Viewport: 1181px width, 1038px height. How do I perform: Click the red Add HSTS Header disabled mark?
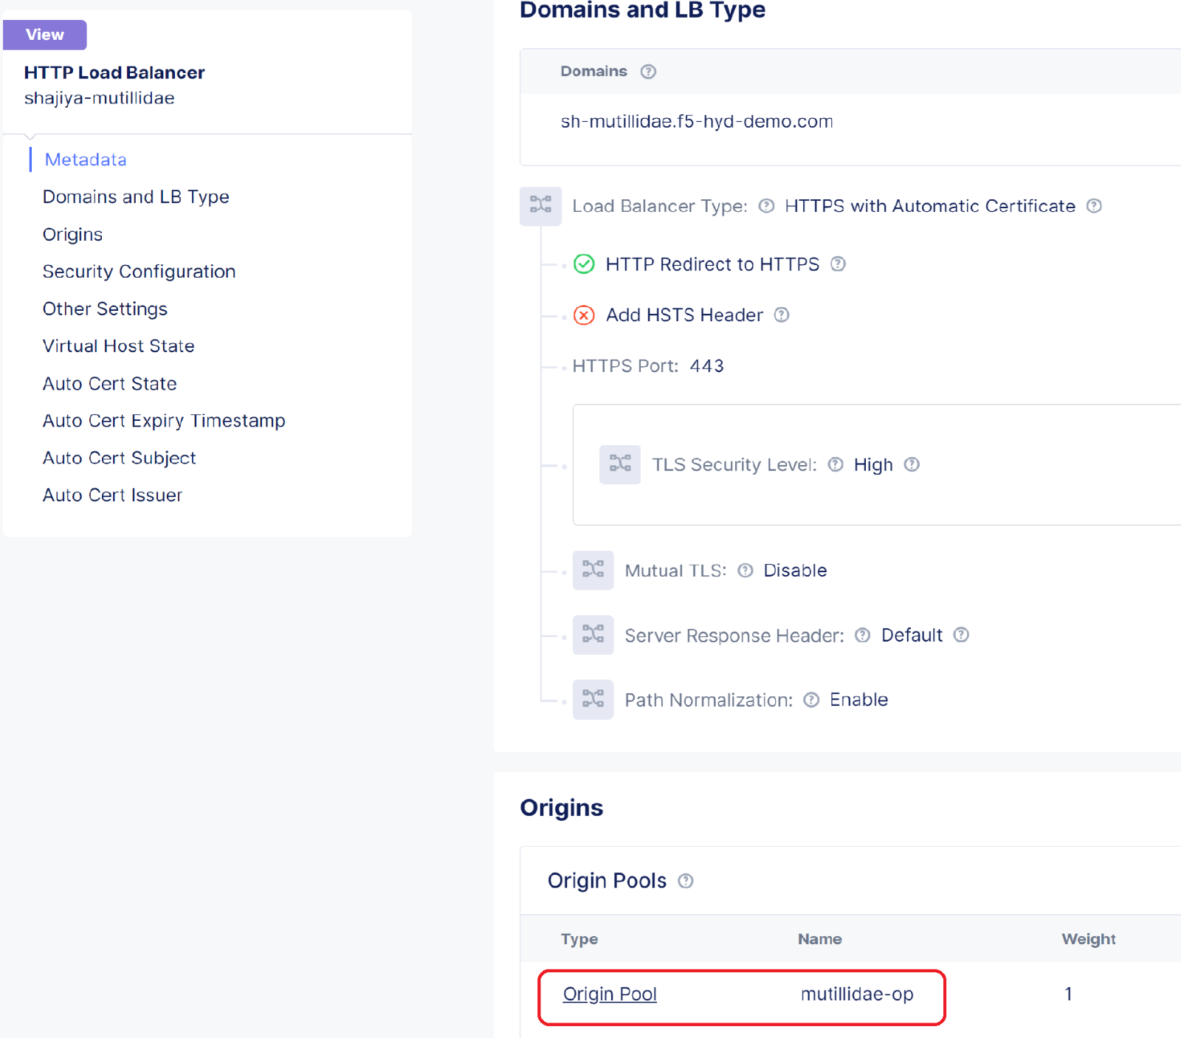[584, 315]
